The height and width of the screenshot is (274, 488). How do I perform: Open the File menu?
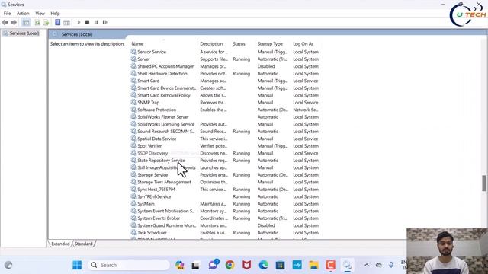[7, 14]
